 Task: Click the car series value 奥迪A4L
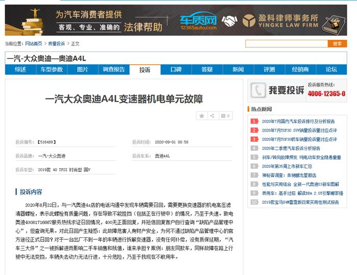click(x=162, y=156)
